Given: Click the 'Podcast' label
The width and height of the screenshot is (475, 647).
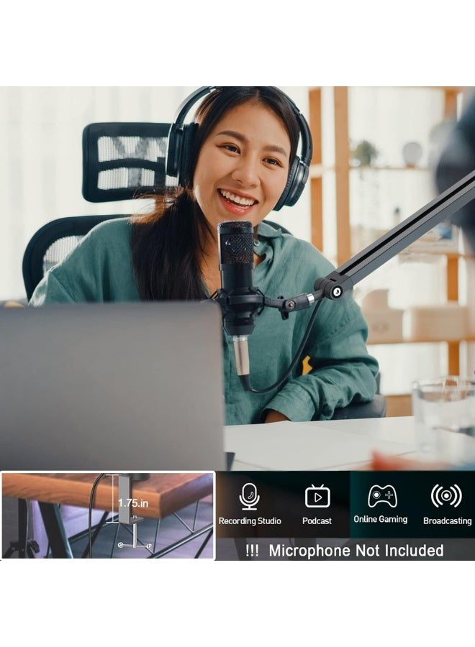Looking at the screenshot, I should pos(317,520).
